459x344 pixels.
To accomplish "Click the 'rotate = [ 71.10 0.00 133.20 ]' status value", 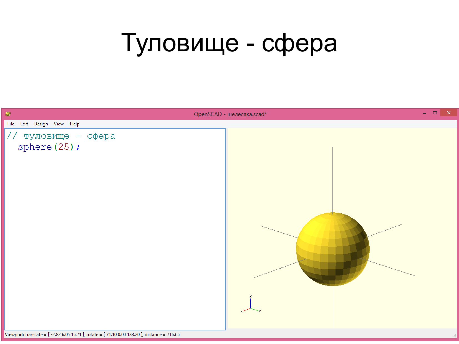I will click(x=115, y=335).
